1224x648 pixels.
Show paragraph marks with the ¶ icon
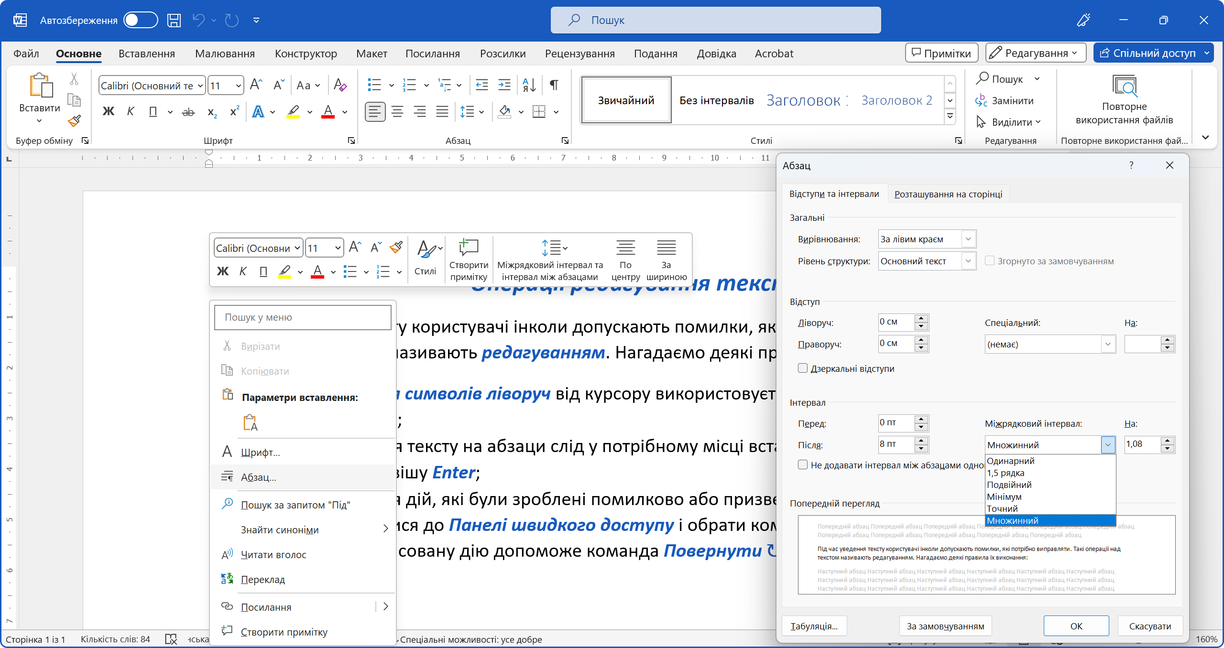554,85
